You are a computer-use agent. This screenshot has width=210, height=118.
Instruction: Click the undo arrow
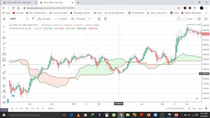pyautogui.click(x=90, y=19)
